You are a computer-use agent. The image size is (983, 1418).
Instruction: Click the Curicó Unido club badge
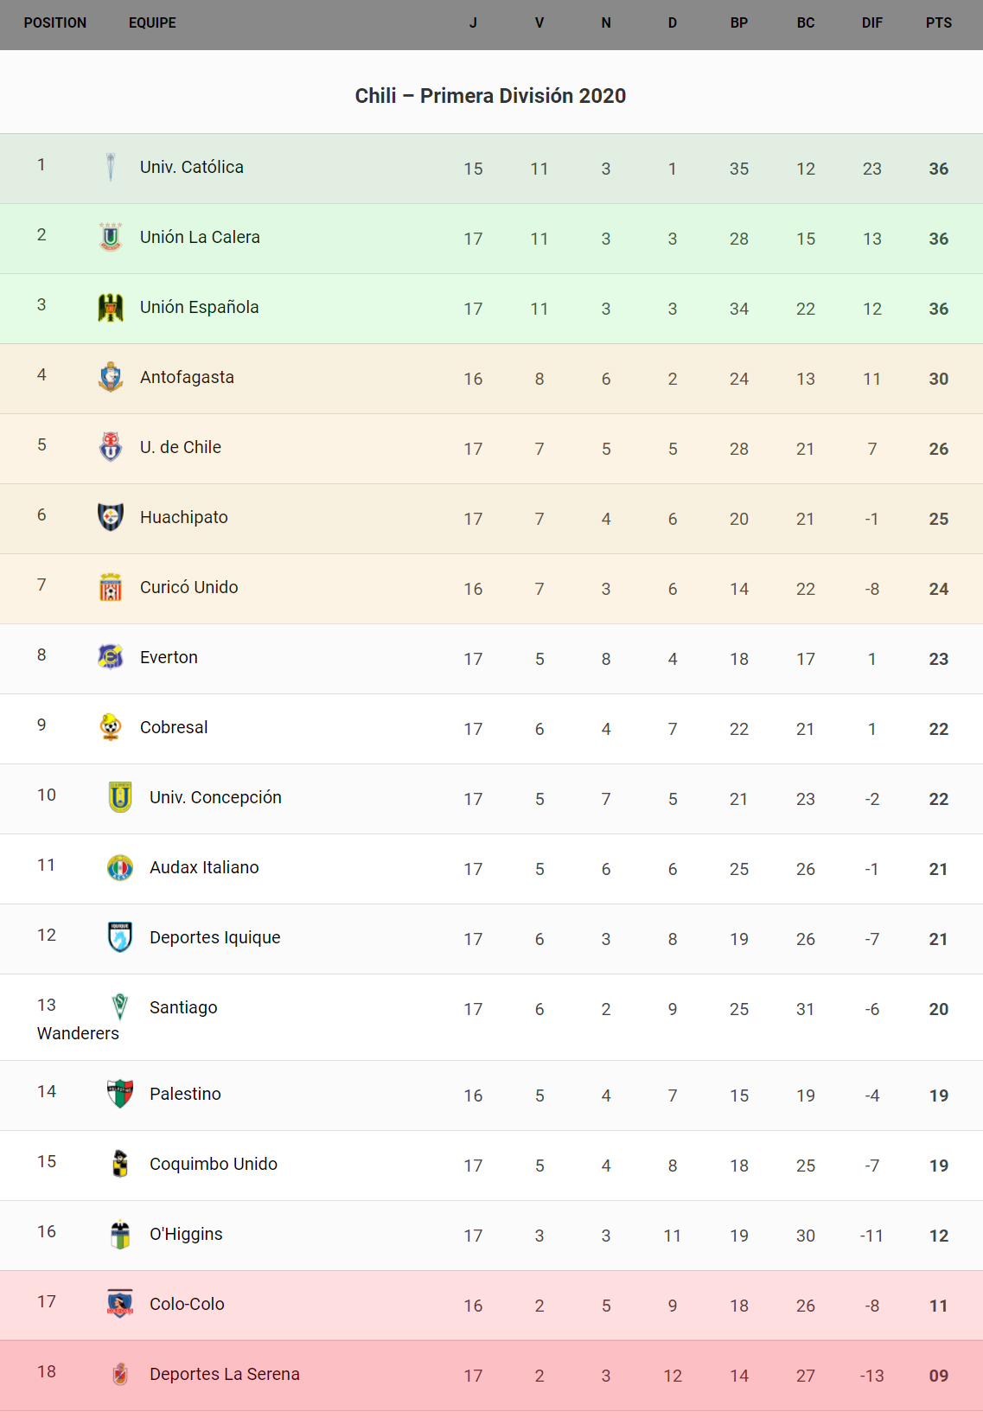[111, 587]
